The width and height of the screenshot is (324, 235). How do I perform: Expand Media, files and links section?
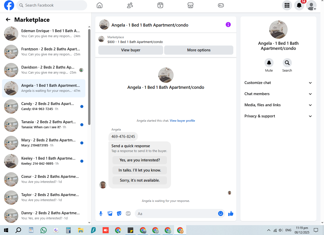coord(278,105)
